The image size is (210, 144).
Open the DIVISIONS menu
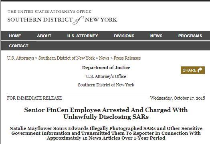click(x=124, y=36)
